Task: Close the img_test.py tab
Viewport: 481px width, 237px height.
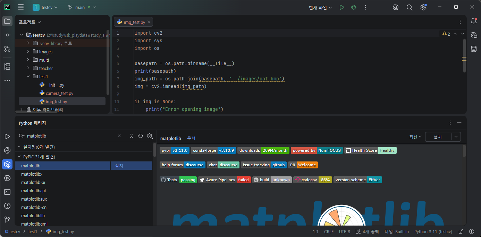Action: (149, 22)
